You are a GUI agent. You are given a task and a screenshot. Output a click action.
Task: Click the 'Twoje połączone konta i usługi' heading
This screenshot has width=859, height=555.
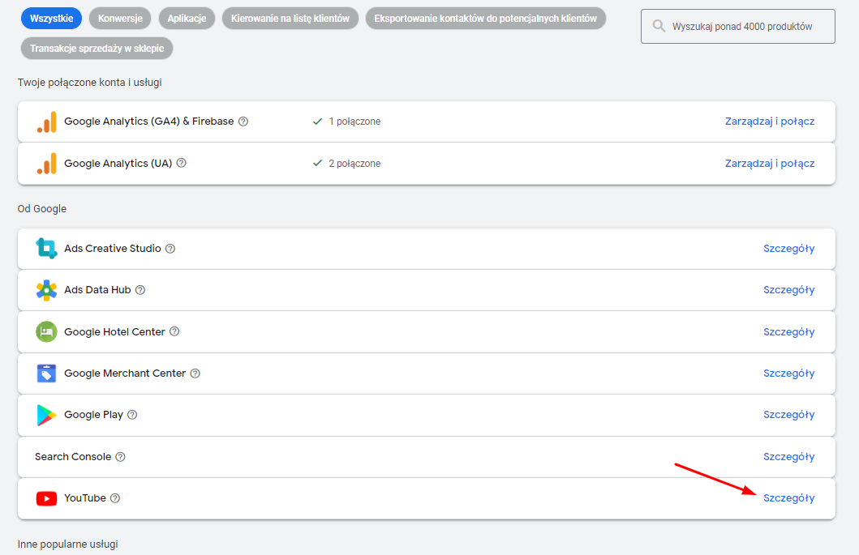point(90,83)
